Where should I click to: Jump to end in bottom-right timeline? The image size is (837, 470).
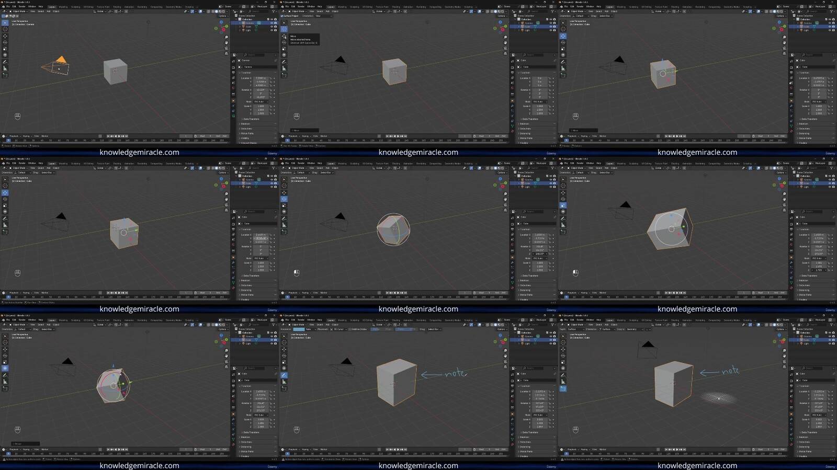point(685,450)
